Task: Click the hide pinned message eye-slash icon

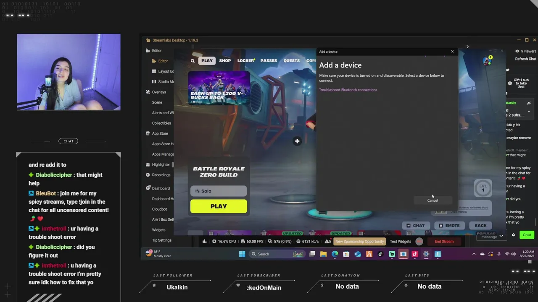Action: [529, 103]
